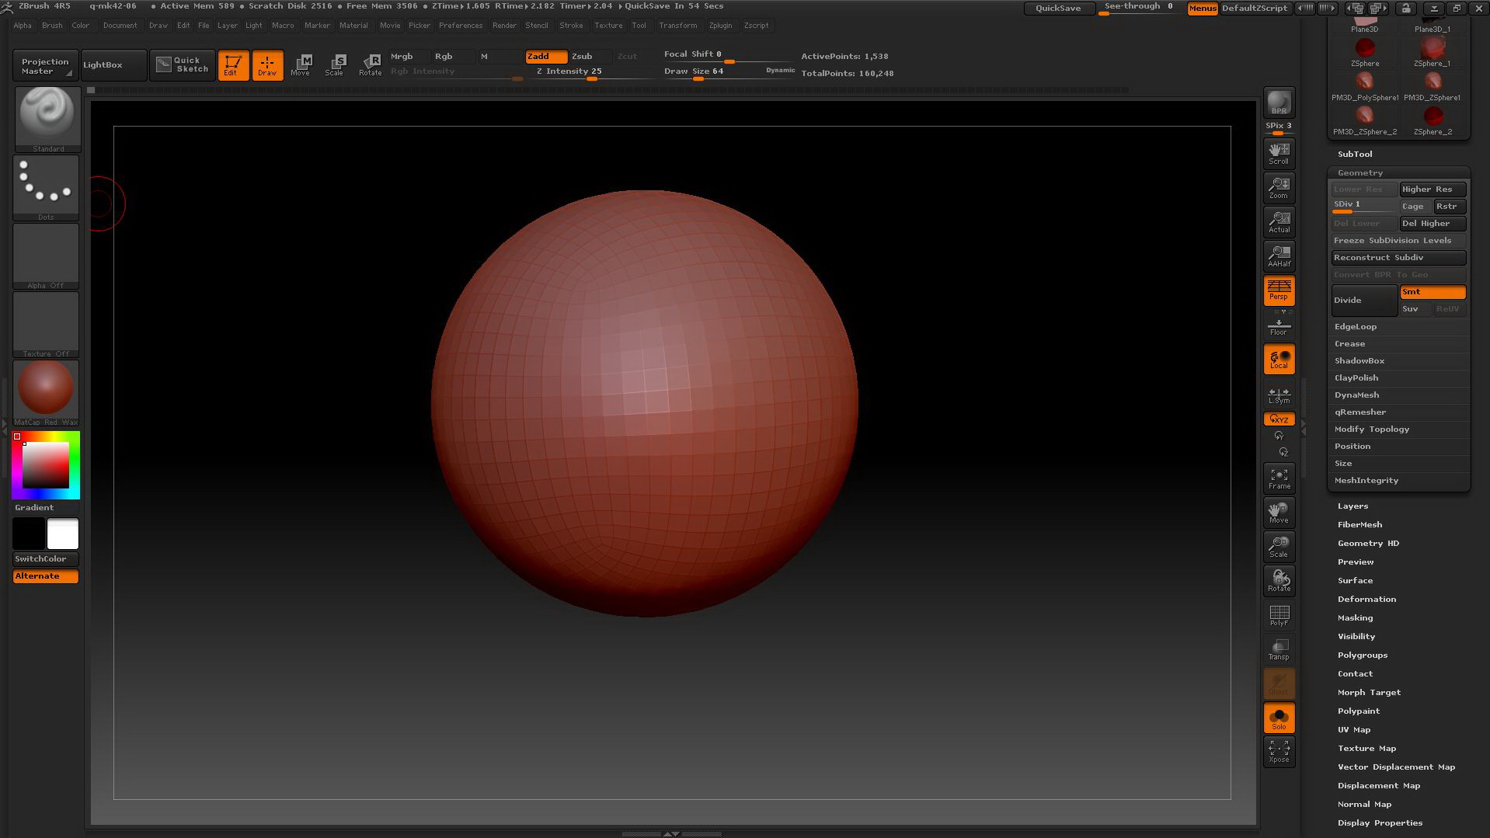Click the Actual size button
Image resolution: width=1490 pixels, height=838 pixels.
(x=1279, y=222)
